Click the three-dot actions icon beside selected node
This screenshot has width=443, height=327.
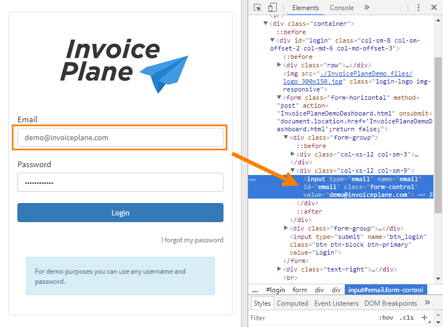click(252, 179)
